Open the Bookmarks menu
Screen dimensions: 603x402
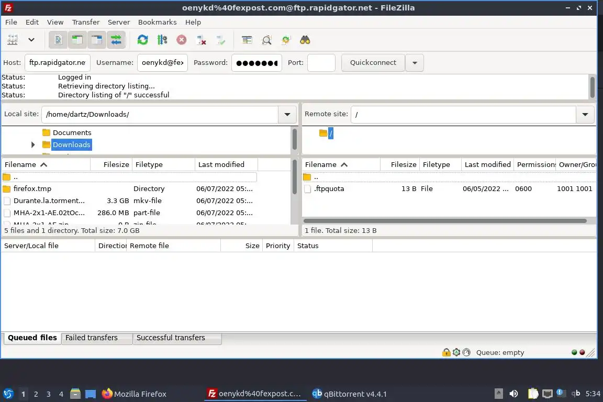tap(157, 23)
